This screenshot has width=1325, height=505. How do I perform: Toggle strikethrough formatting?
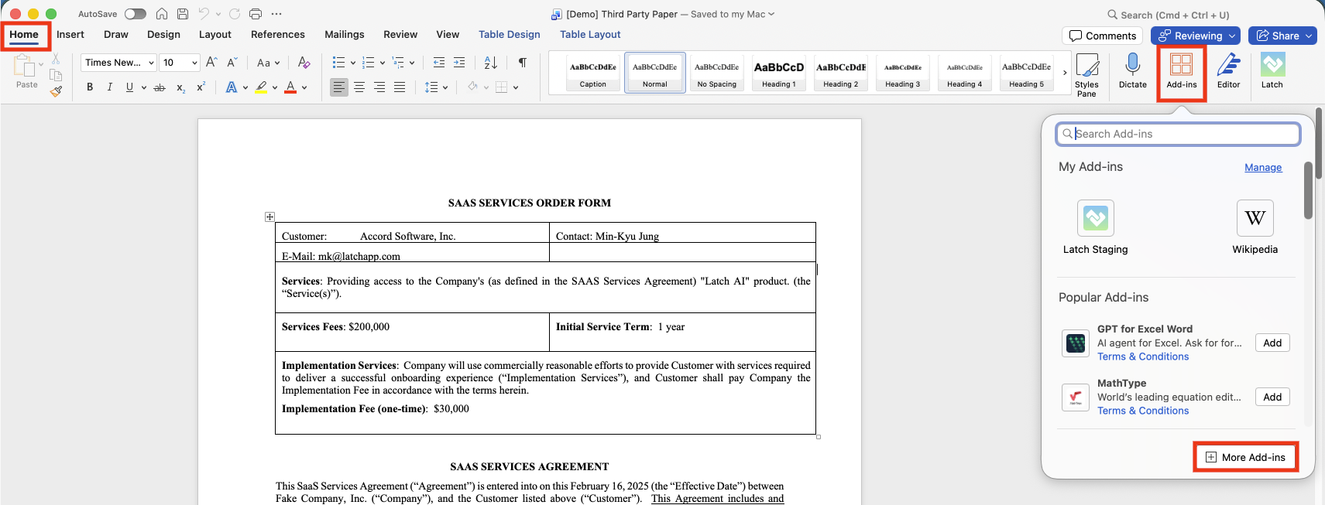[160, 87]
